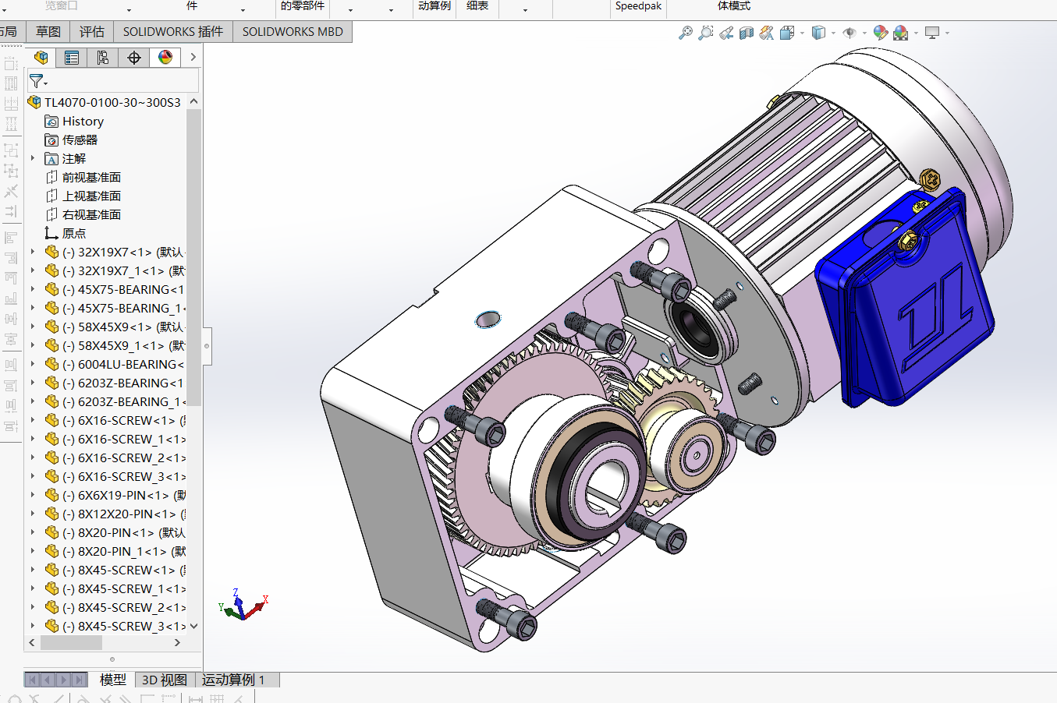
Task: Open the PropertyManager tab
Action: (x=72, y=58)
